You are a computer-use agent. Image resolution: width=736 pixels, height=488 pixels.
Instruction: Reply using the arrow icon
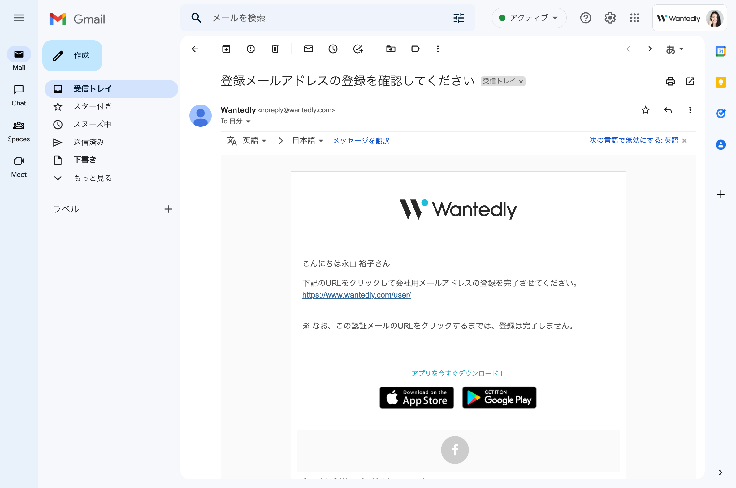pyautogui.click(x=668, y=110)
